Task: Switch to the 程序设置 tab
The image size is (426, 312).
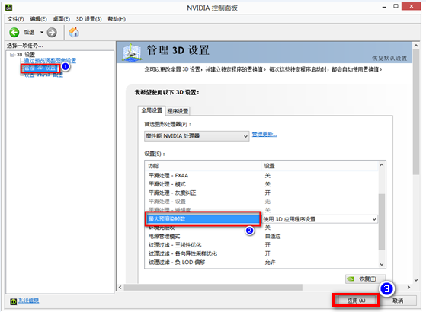Action: (178, 111)
